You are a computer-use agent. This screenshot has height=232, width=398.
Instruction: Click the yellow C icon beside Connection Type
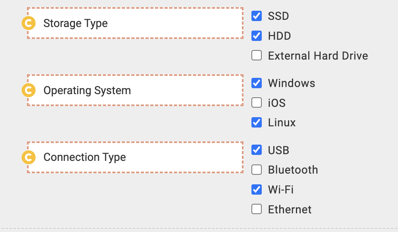(29, 157)
